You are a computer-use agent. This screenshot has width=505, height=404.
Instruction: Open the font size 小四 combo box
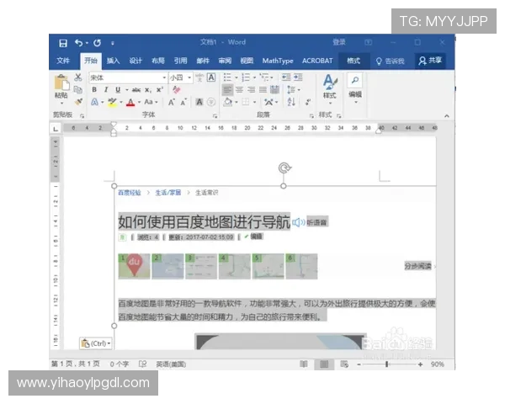(180, 77)
